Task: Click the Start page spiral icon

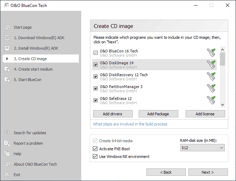Action: [7, 27]
